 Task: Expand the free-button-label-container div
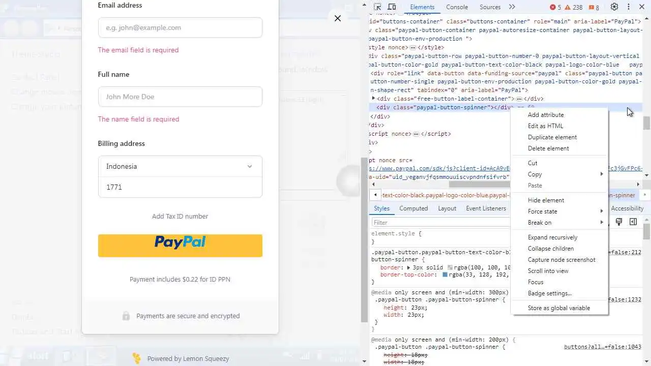(373, 99)
